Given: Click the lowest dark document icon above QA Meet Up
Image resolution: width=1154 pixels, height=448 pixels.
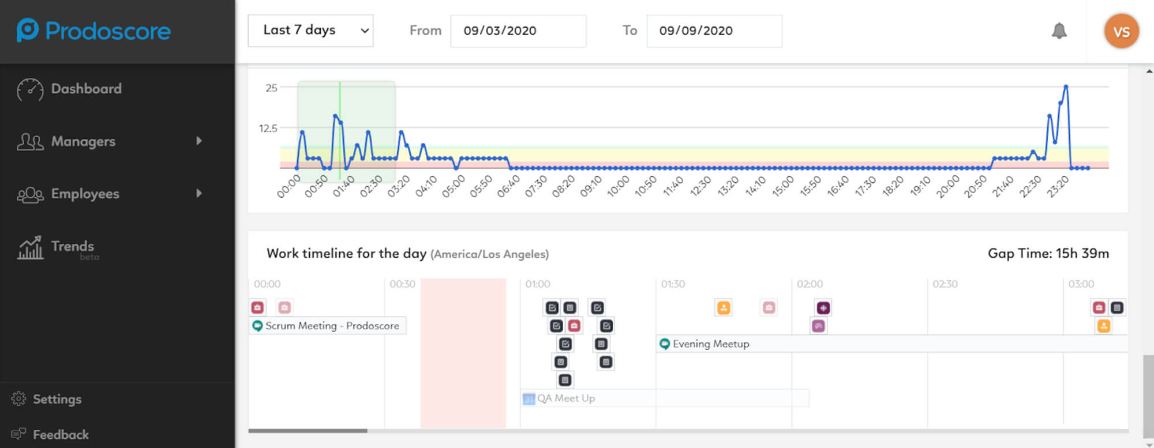Looking at the screenshot, I should (x=565, y=380).
